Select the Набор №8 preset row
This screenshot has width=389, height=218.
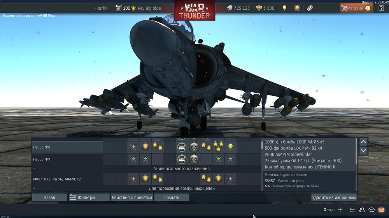point(67,147)
